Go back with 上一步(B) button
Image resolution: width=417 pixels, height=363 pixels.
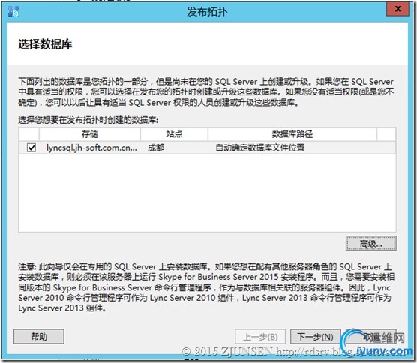(x=260, y=337)
